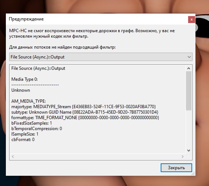Click the 'bTemporalCompression: 0' line
This screenshot has width=209, height=186.
[37, 129]
